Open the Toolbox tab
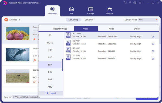The image size is (162, 103). pyautogui.click(x=110, y=11)
